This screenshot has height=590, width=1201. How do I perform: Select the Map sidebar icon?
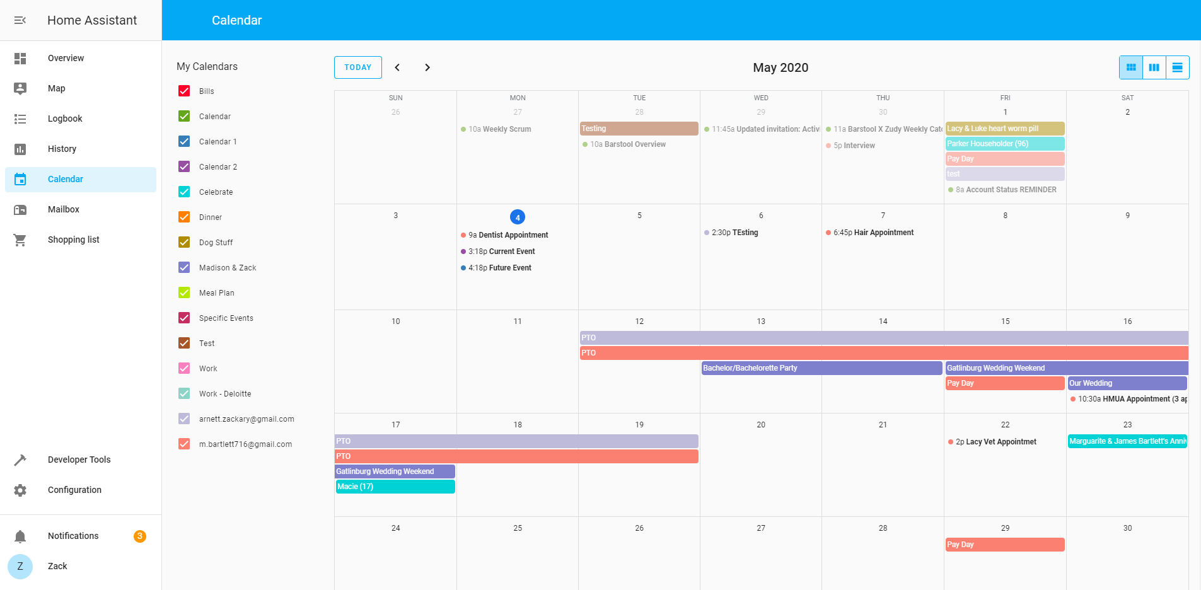tap(20, 88)
